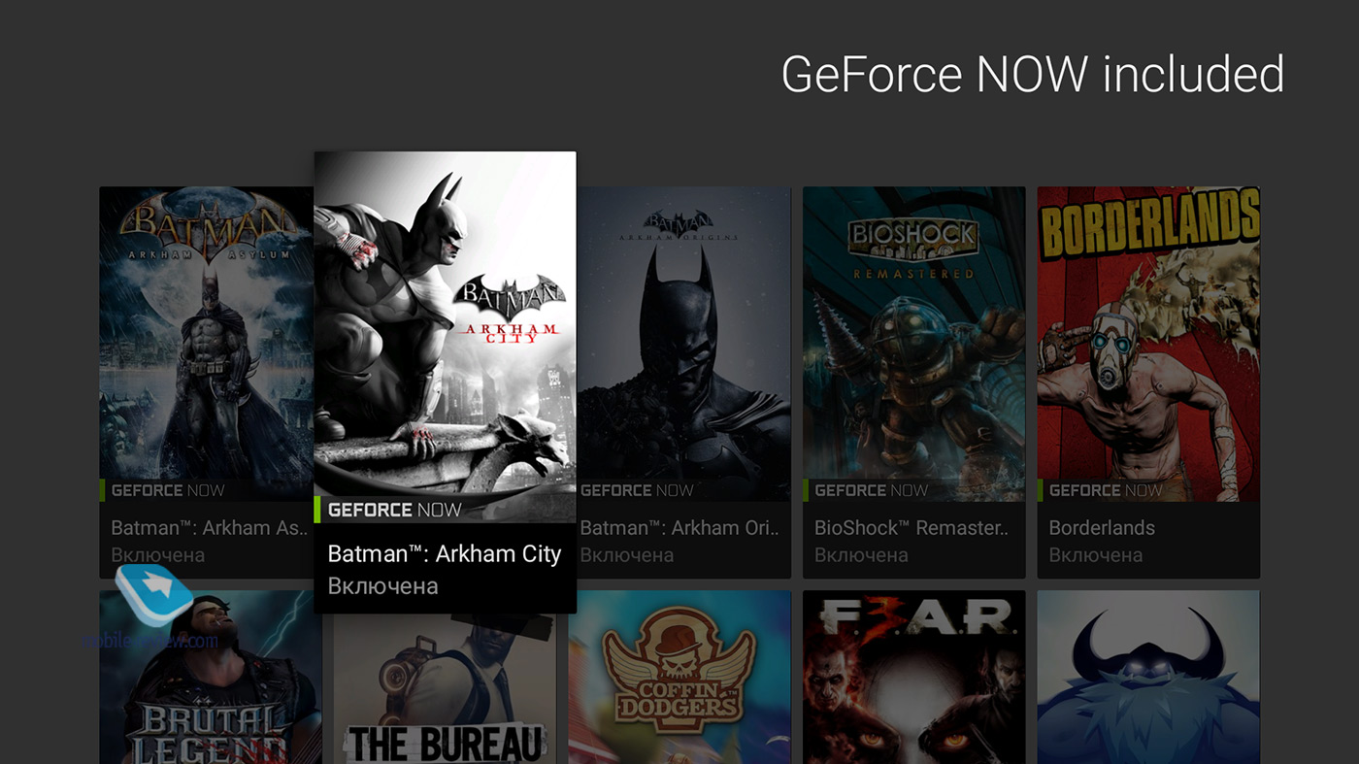This screenshot has width=1359, height=764.
Task: Click the 'GeForce NOW included' heading
Action: (x=1033, y=75)
